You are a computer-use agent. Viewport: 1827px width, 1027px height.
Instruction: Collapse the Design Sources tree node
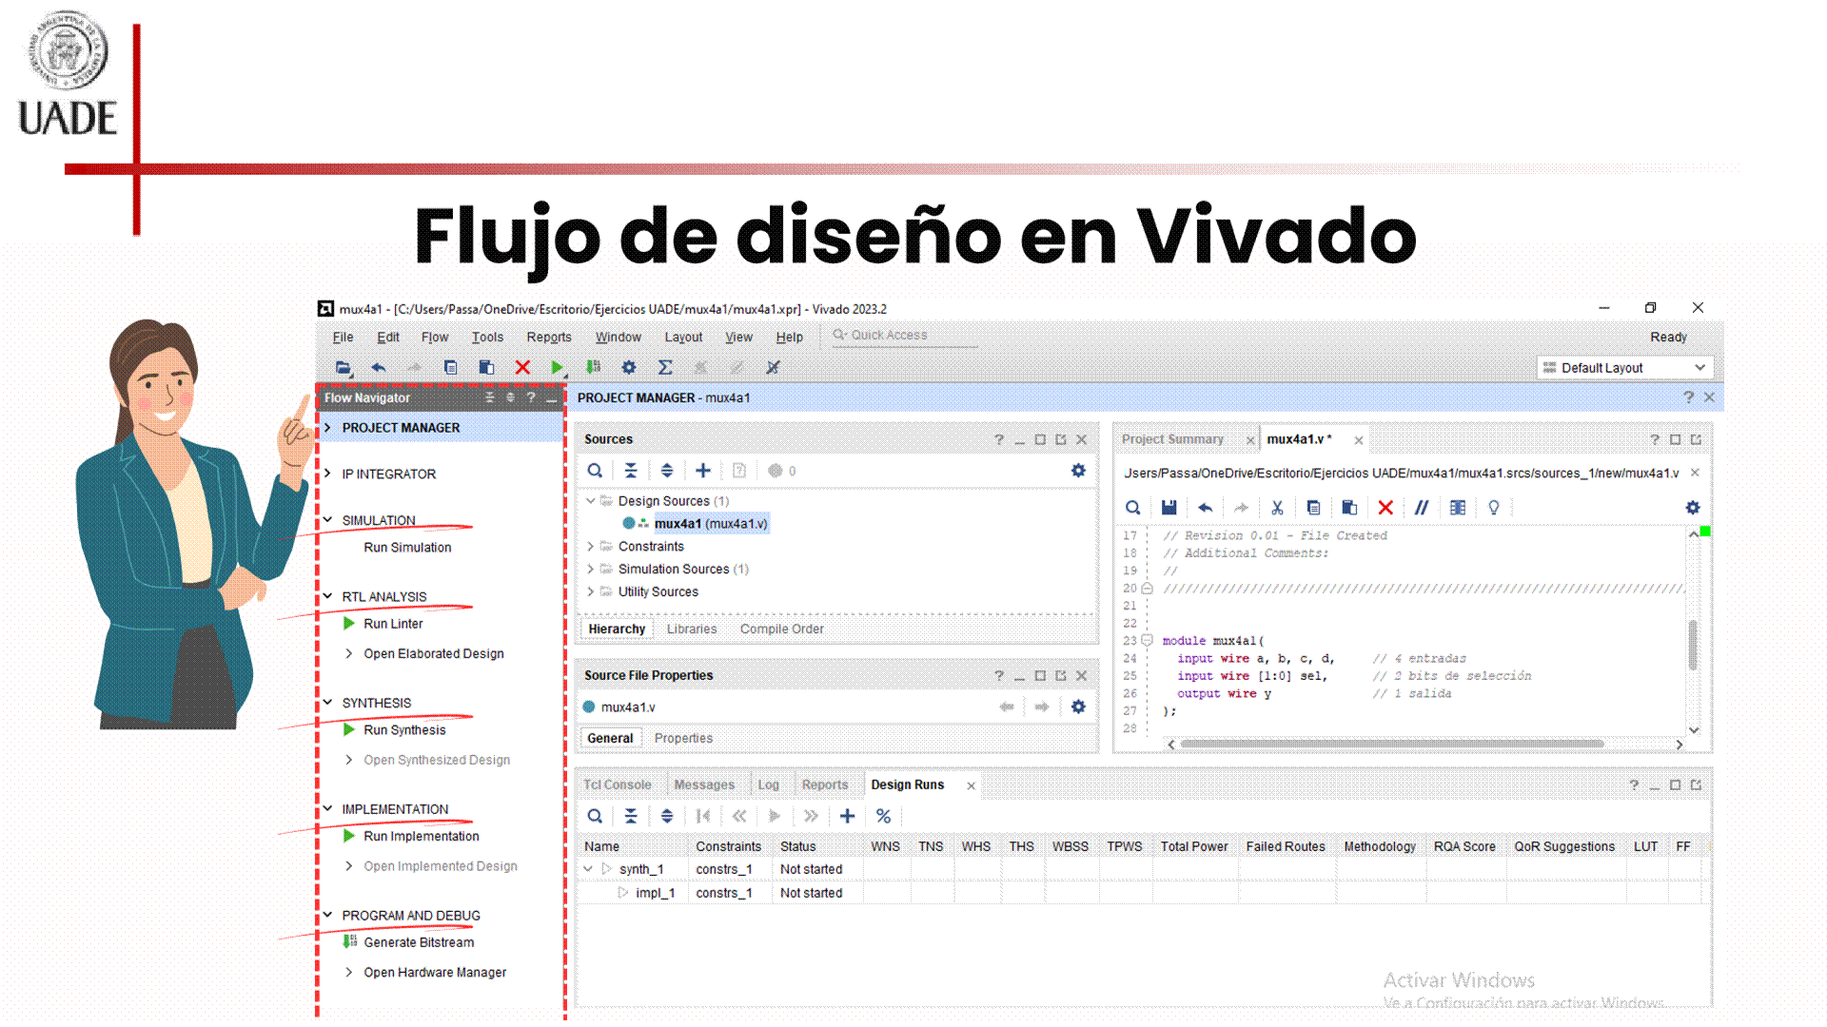[x=591, y=500]
